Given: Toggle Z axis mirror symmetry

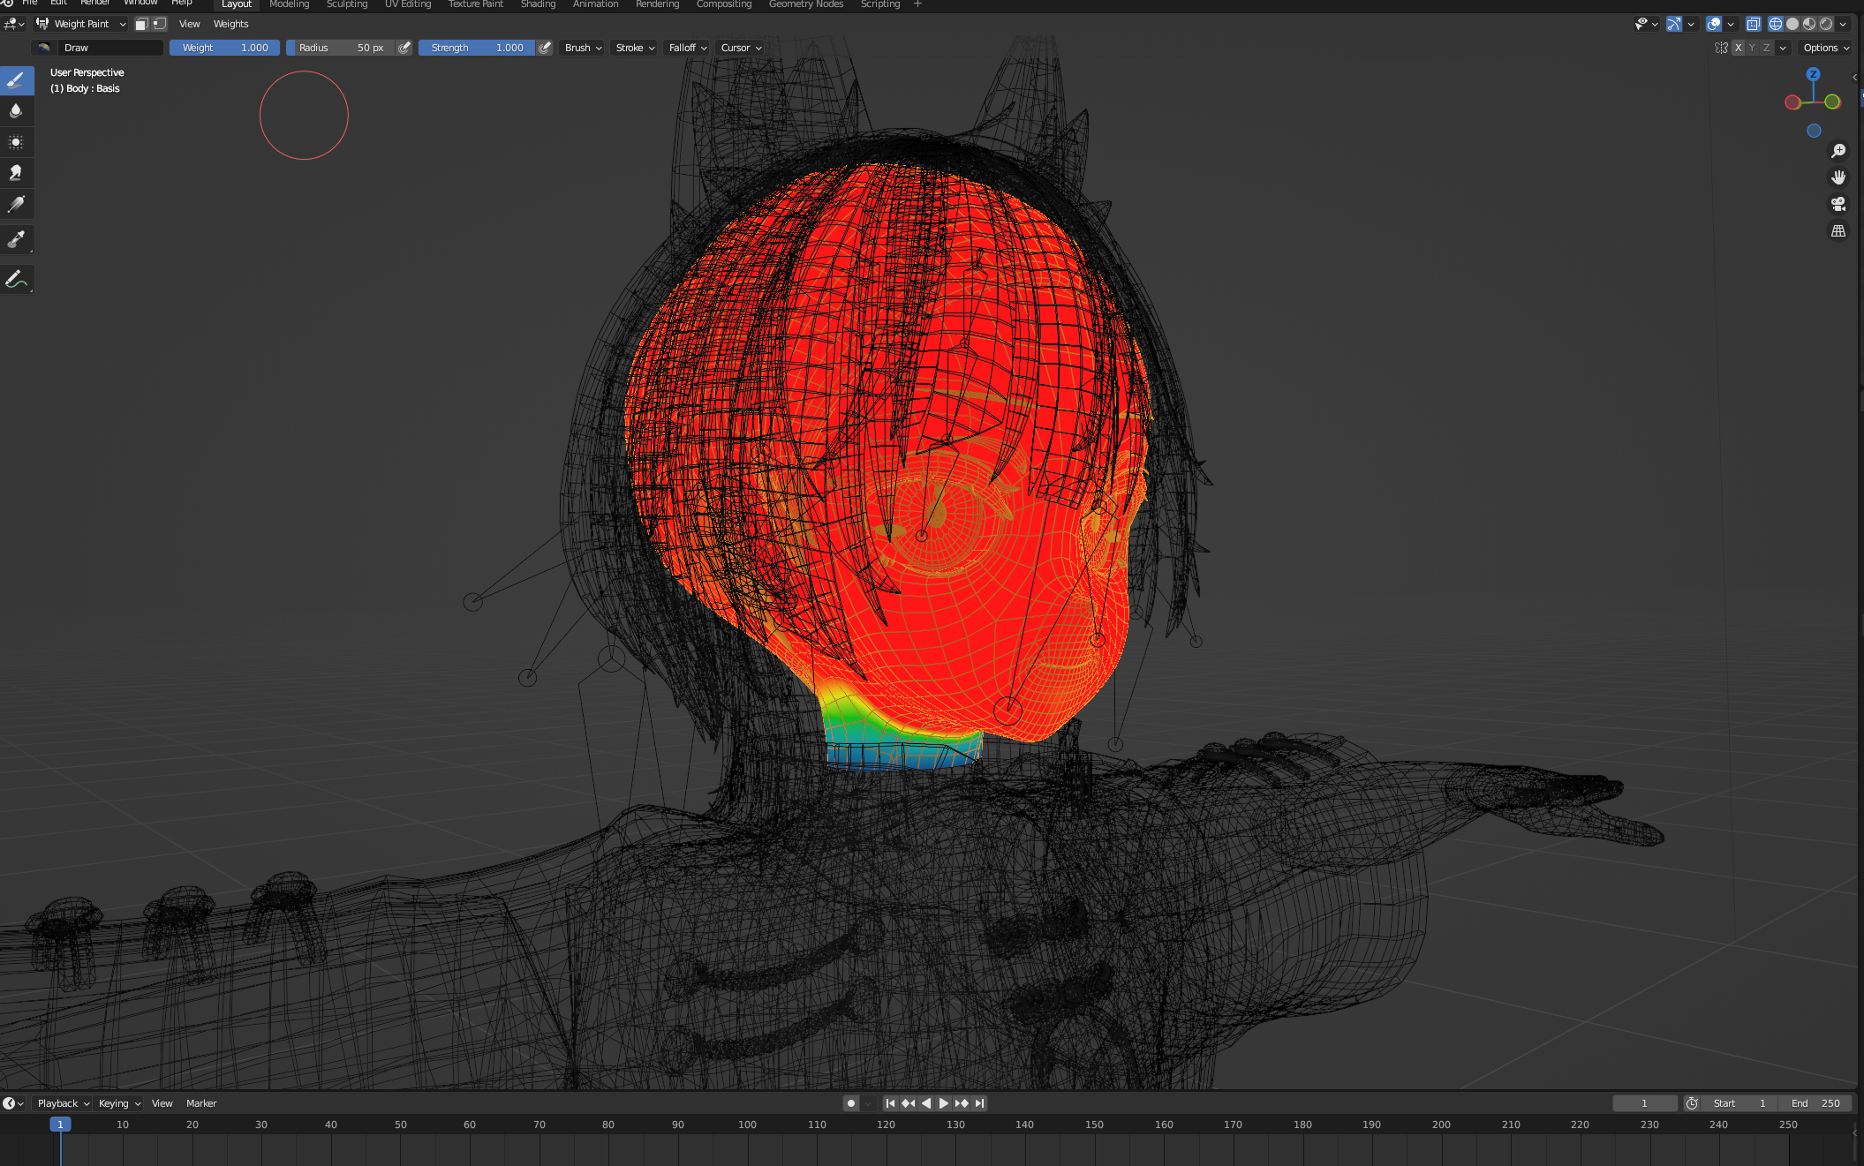Looking at the screenshot, I should 1766,48.
